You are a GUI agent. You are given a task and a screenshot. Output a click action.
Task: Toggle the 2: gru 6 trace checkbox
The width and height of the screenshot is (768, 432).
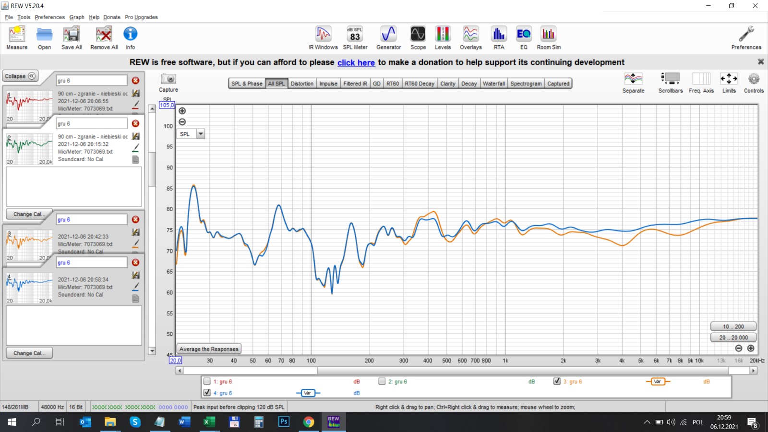point(382,381)
